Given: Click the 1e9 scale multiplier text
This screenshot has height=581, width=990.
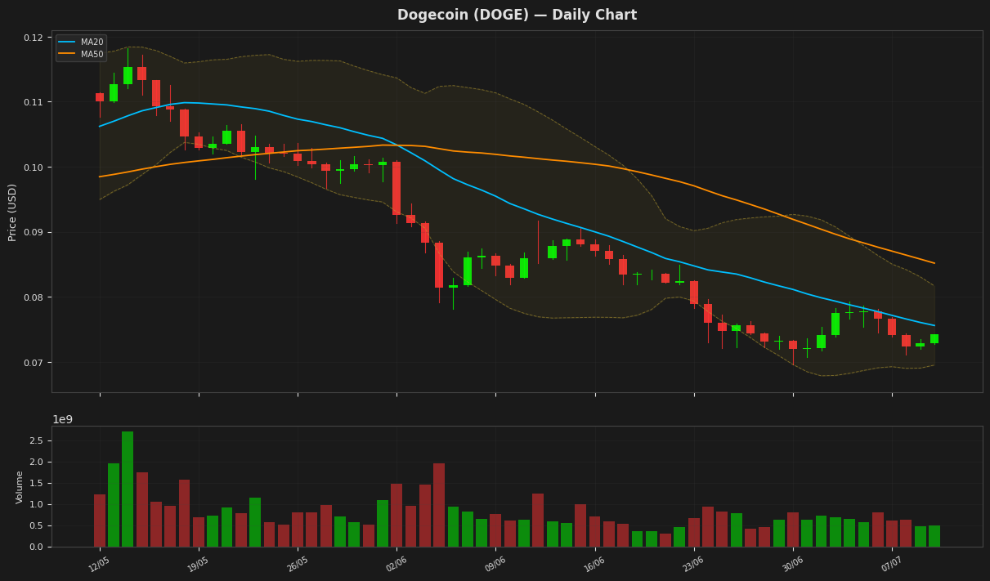Looking at the screenshot, I should click(x=63, y=419).
